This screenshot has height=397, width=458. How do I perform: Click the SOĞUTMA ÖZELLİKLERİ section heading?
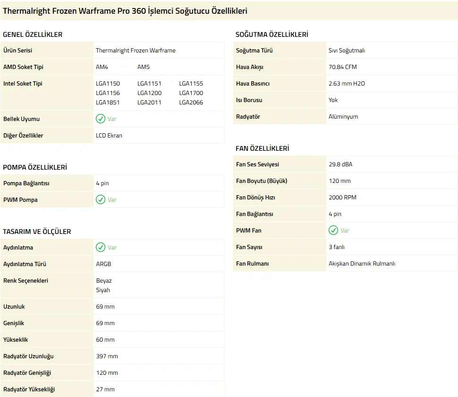coord(271,35)
